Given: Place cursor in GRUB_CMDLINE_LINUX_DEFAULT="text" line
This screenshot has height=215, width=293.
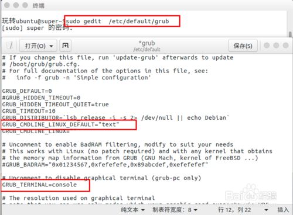Looking at the screenshot, I should coord(60,124).
